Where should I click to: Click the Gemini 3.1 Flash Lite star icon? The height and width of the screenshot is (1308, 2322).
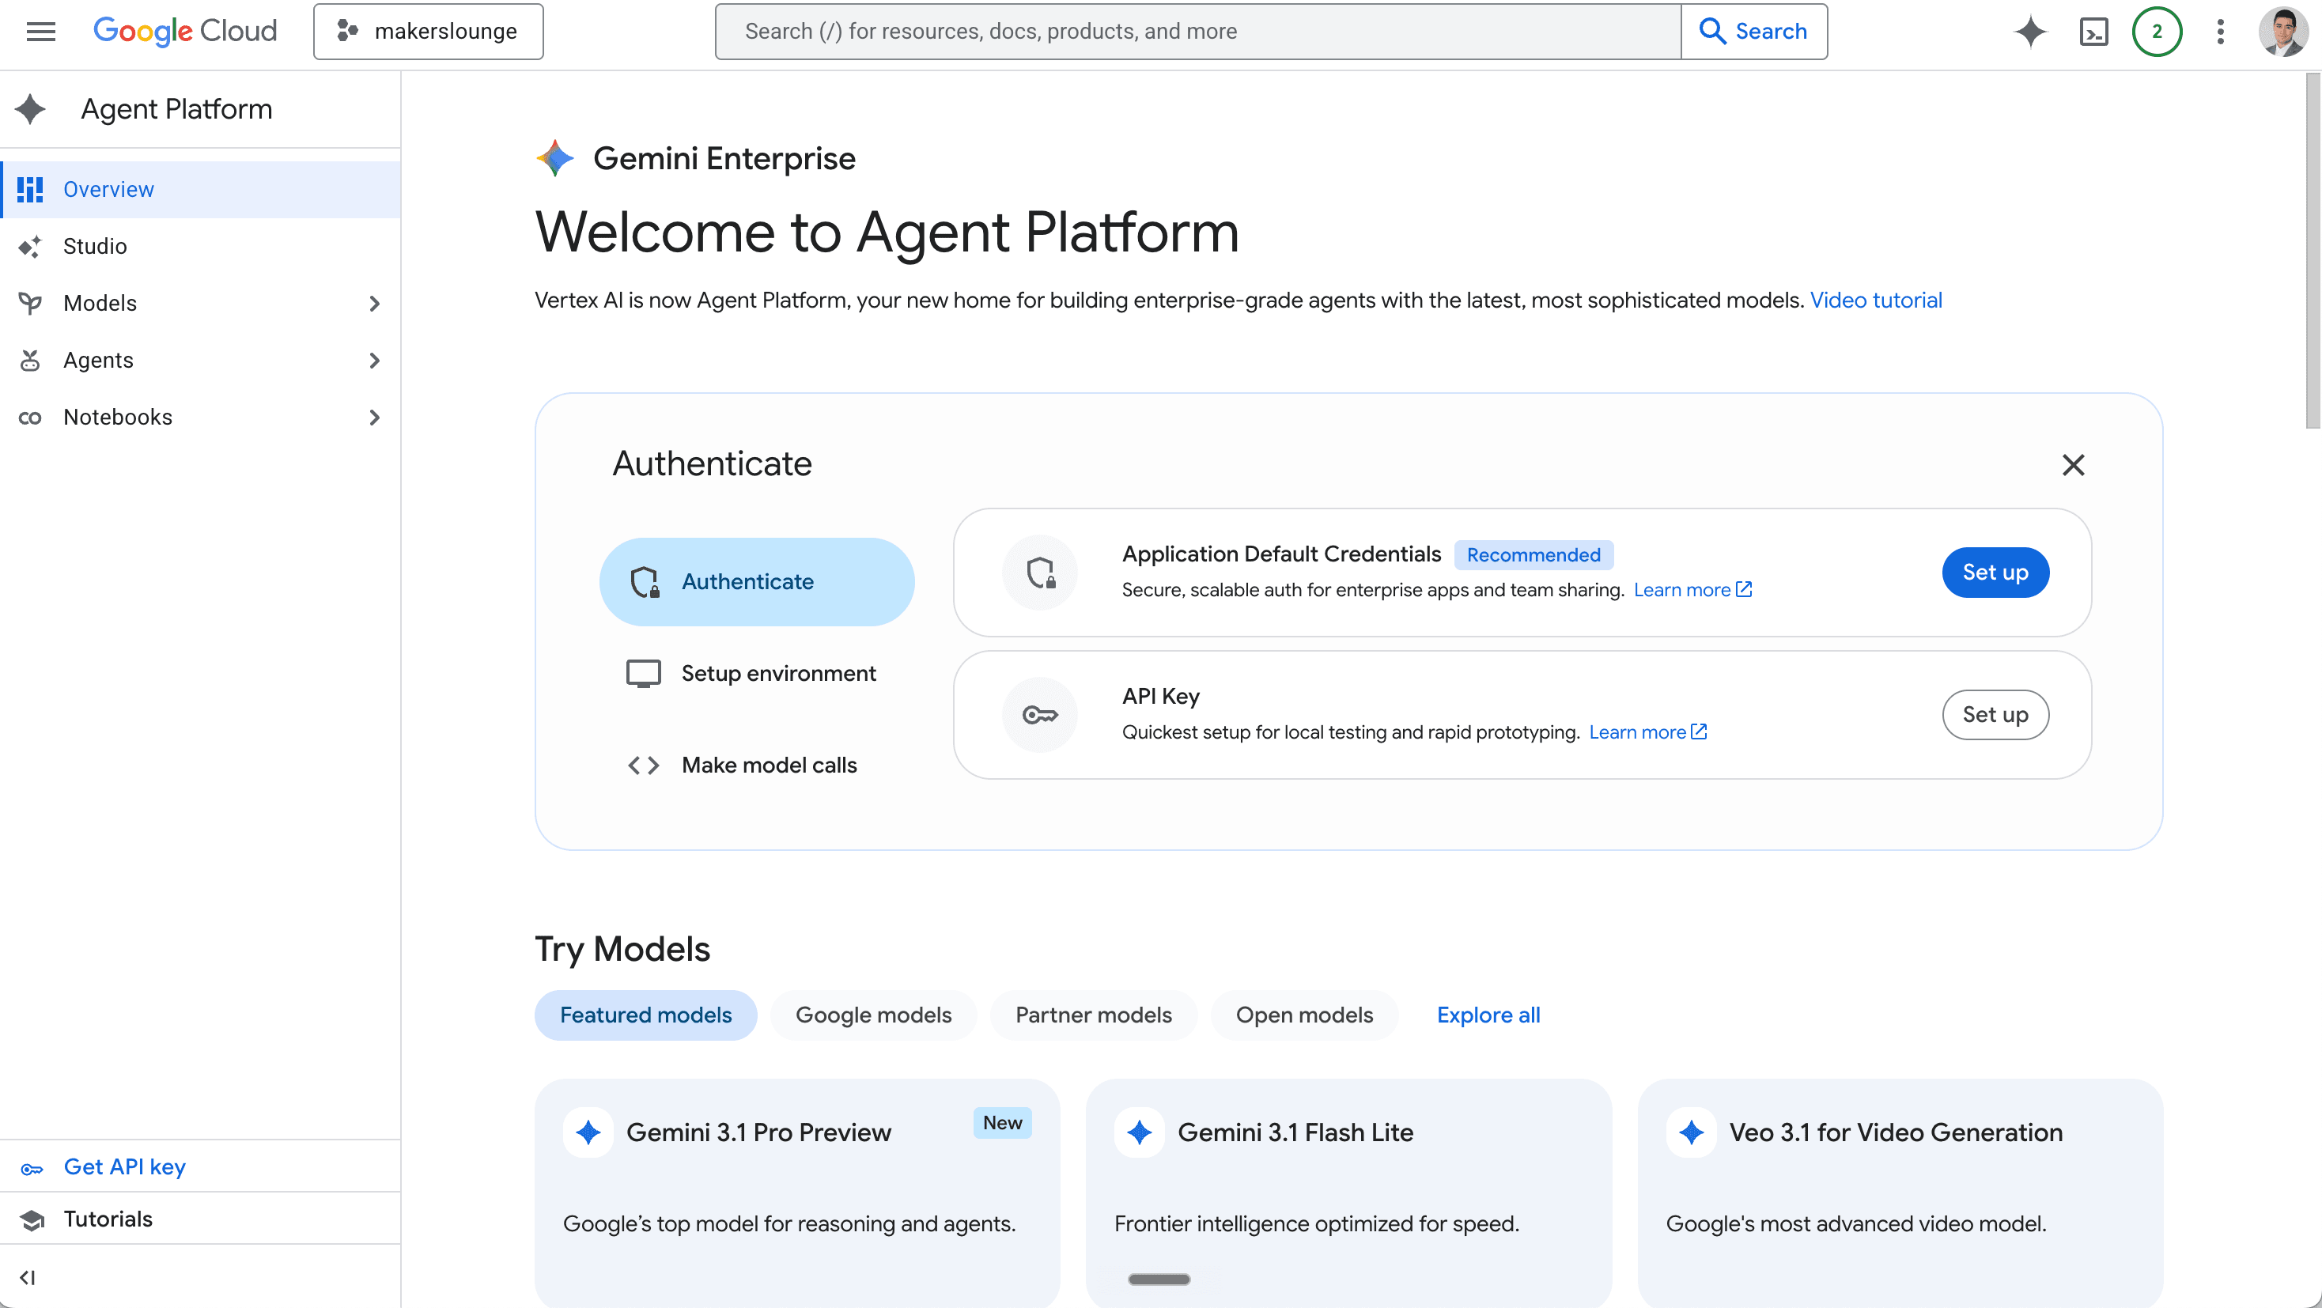click(x=1140, y=1132)
